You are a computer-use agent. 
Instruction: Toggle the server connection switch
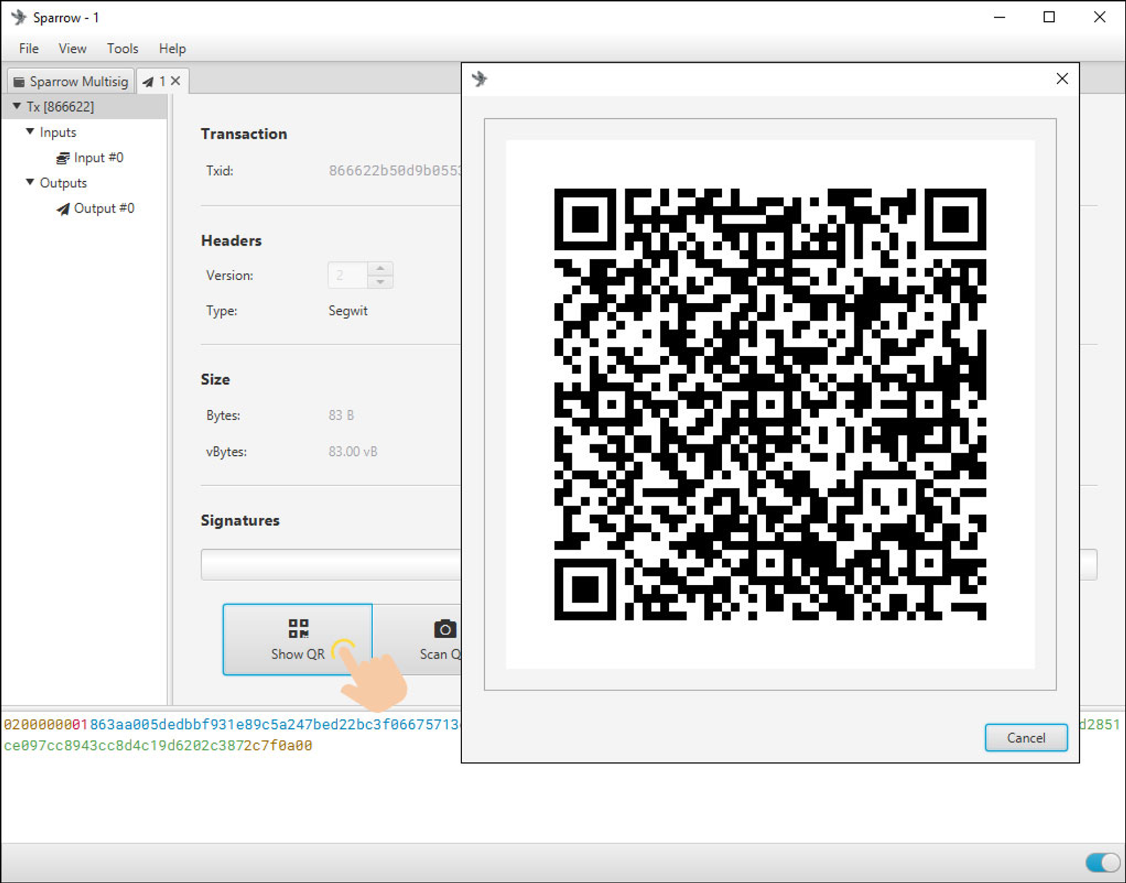(x=1102, y=862)
